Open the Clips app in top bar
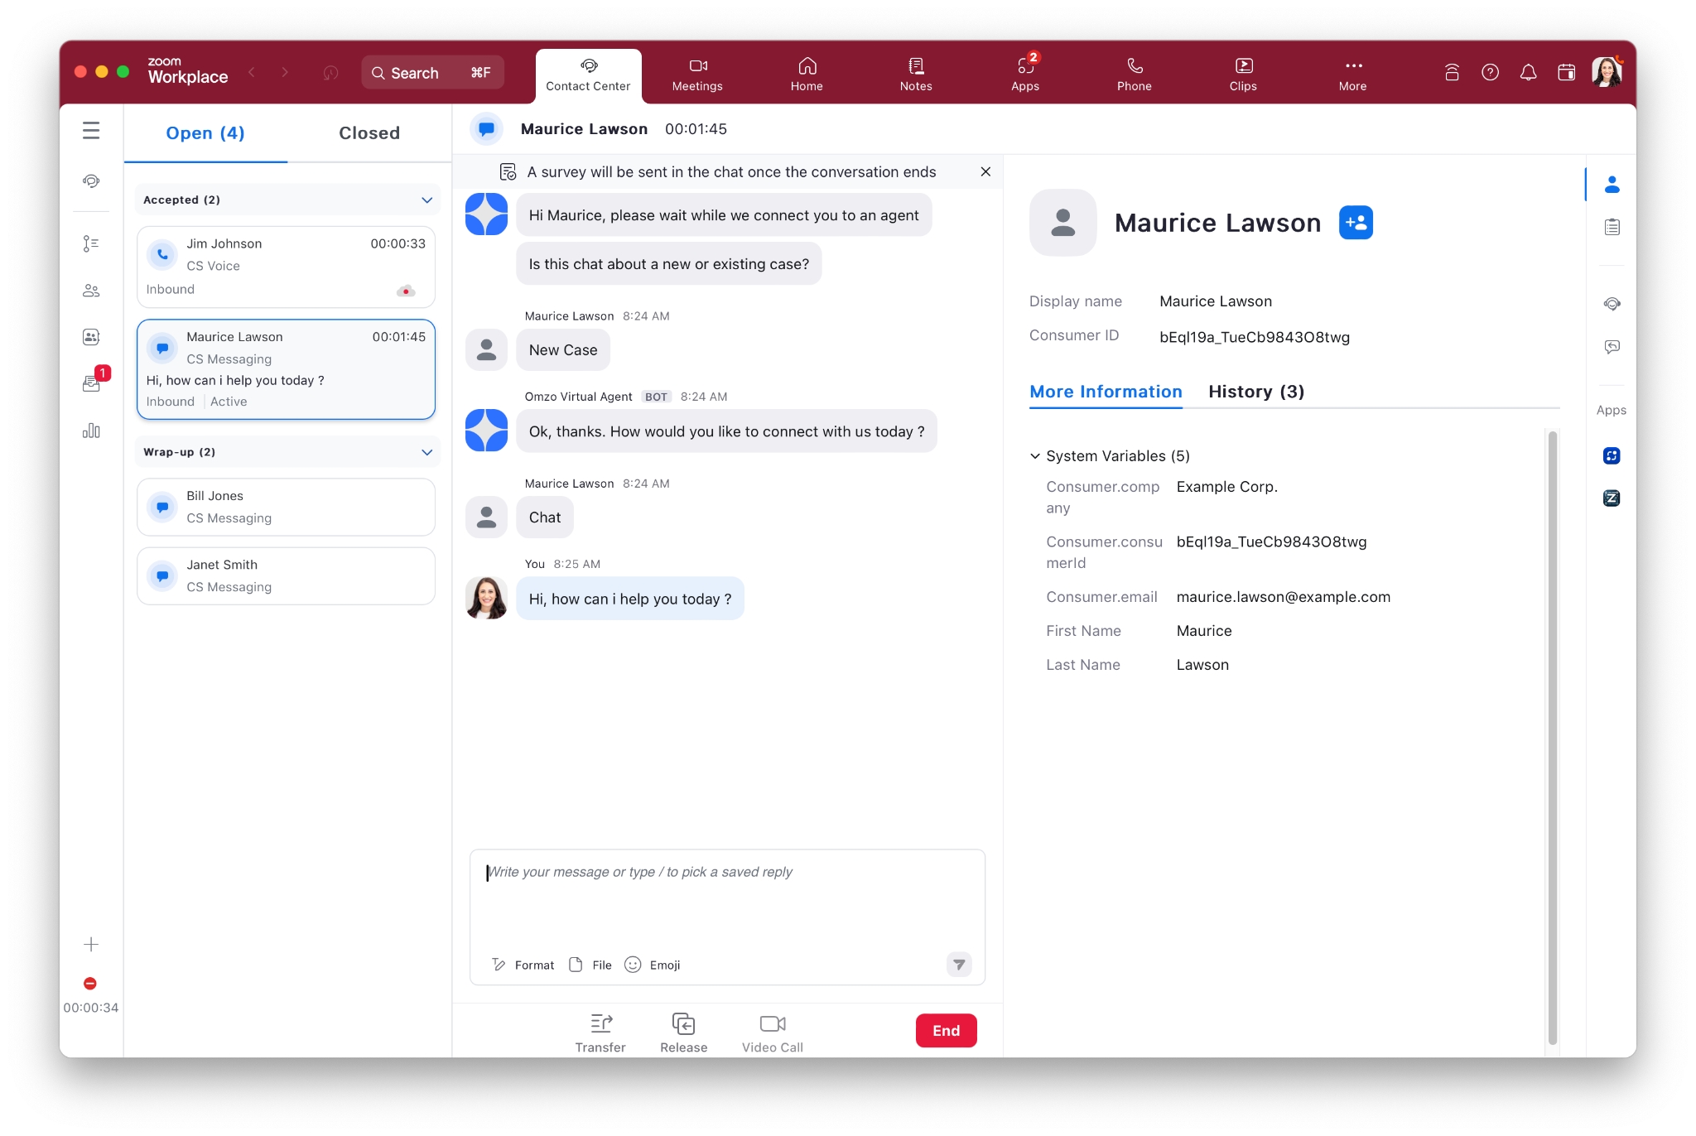The height and width of the screenshot is (1136, 1696). click(x=1242, y=73)
